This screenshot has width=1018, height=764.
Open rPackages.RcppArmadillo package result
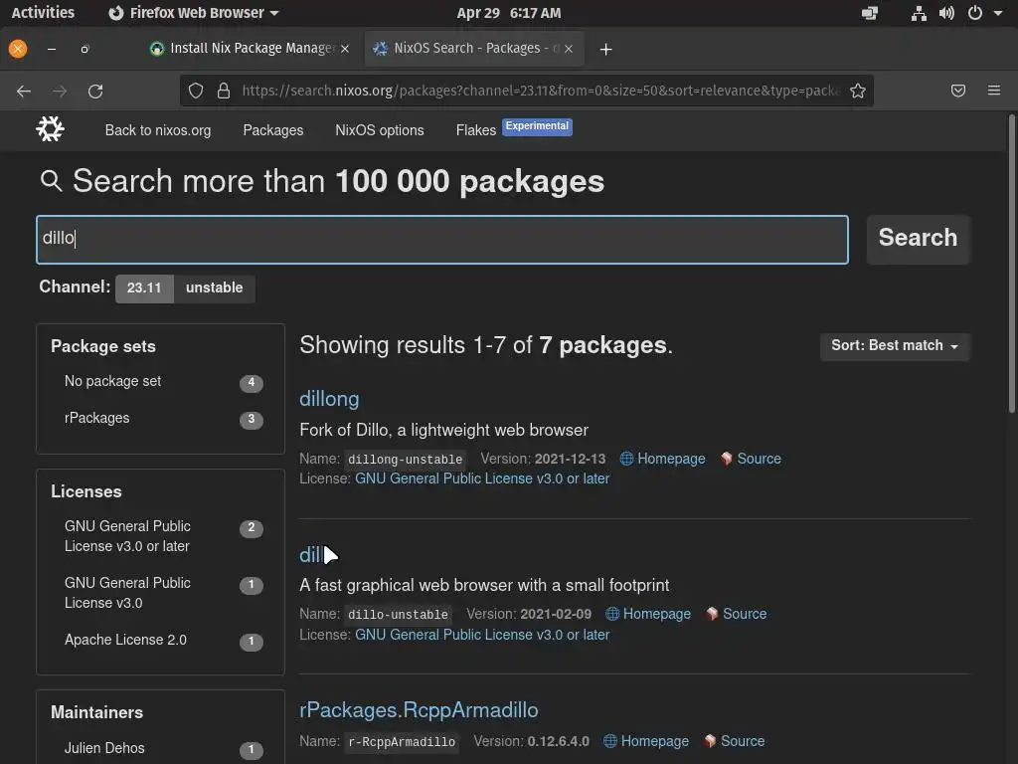(419, 710)
